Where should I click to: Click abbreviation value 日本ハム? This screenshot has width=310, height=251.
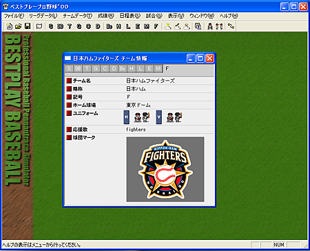coord(136,89)
